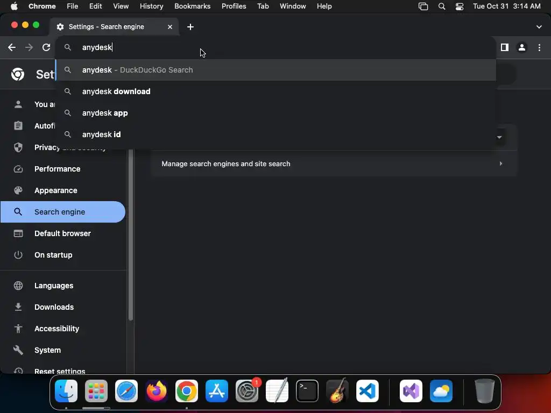Open Trash from the Dock
Screen dimensions: 551x413
tap(485, 391)
